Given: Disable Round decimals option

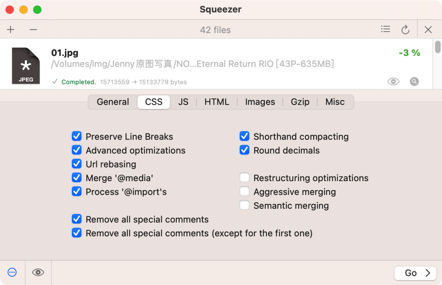Looking at the screenshot, I should coord(245,150).
